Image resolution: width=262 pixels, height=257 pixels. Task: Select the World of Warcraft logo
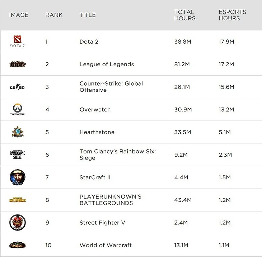pos(18,245)
